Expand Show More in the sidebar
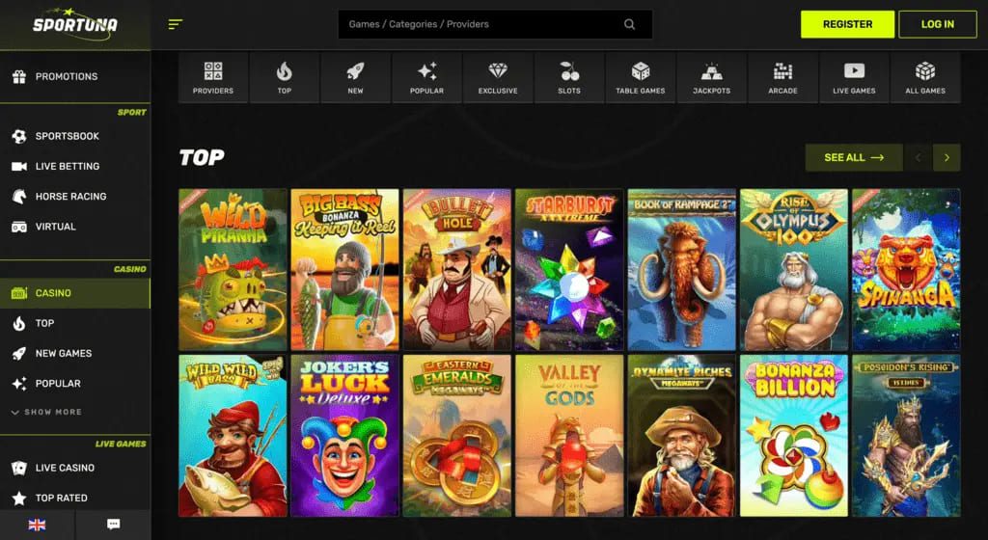The height and width of the screenshot is (540, 988). pyautogui.click(x=47, y=413)
